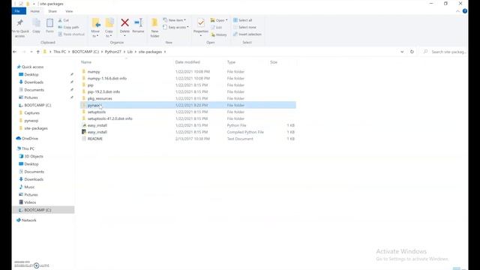The width and height of the screenshot is (480, 270).
Task: Select the numpy-1.16.6.dist-info folder
Action: [188, 78]
